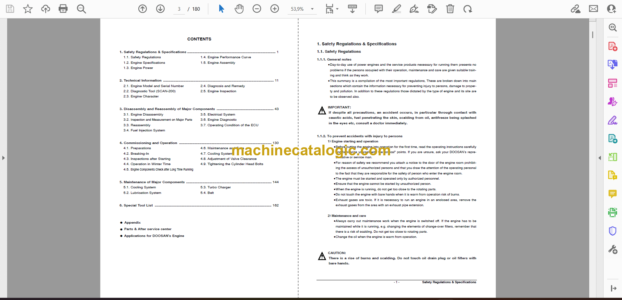The height and width of the screenshot is (300, 622).
Task: Open the magnifier tool in right sidebar
Action: click(x=613, y=28)
